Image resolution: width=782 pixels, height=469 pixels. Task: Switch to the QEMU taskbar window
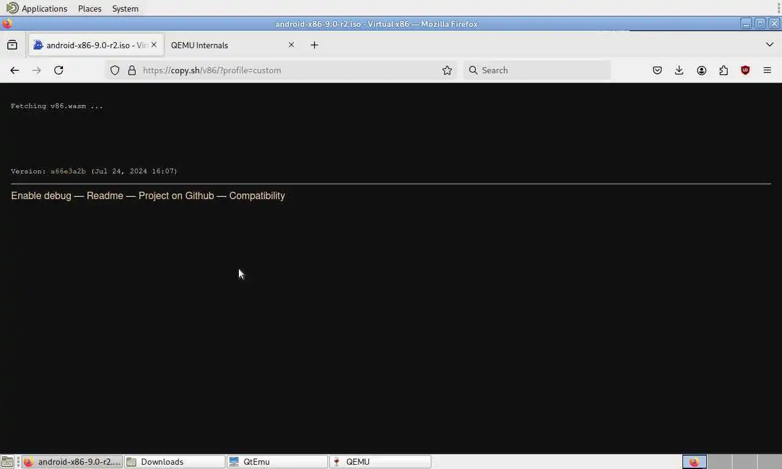pos(380,462)
